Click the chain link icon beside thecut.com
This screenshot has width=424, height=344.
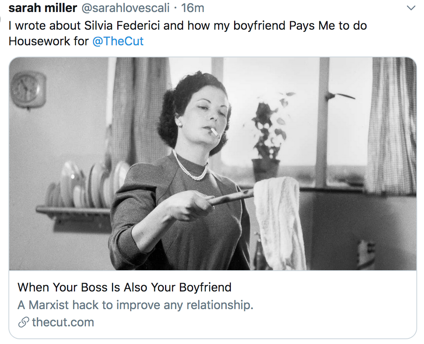pyautogui.click(x=24, y=322)
